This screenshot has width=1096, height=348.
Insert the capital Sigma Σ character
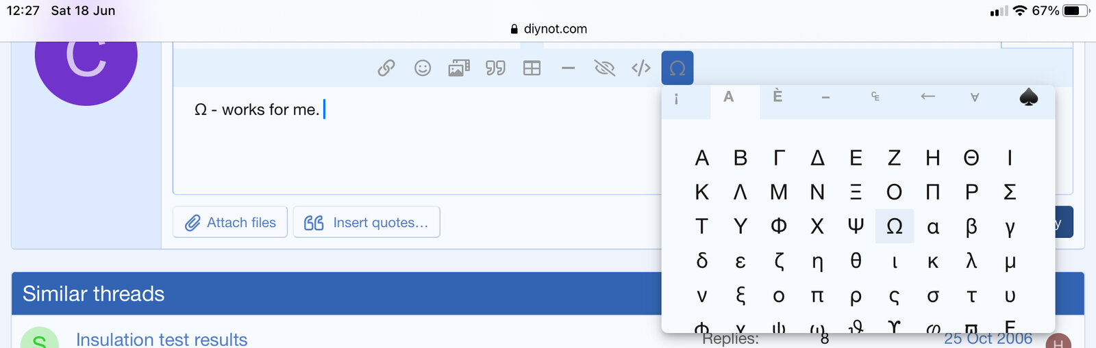point(1010,192)
